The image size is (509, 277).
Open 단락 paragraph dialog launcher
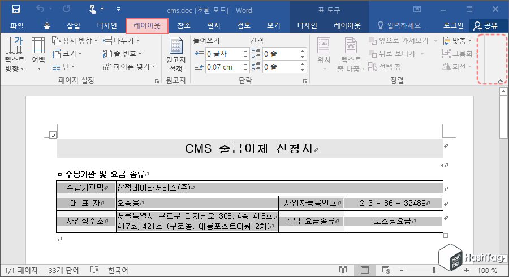click(x=305, y=81)
